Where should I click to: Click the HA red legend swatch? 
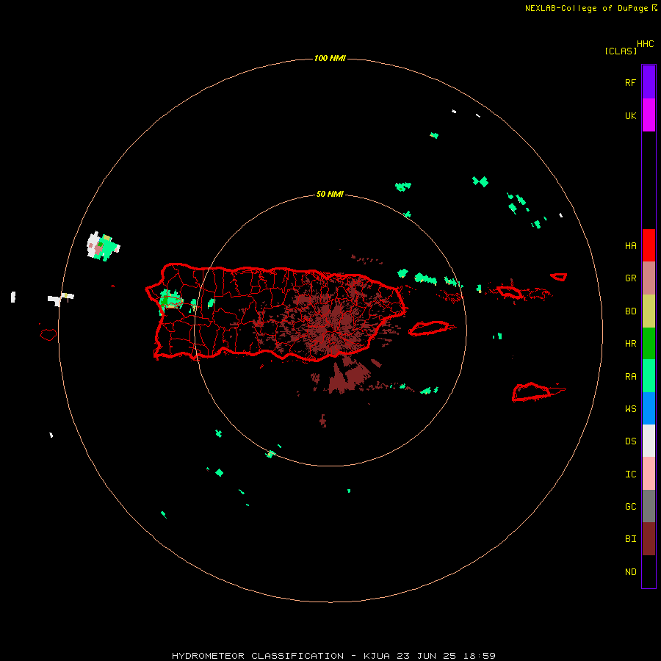click(x=649, y=245)
